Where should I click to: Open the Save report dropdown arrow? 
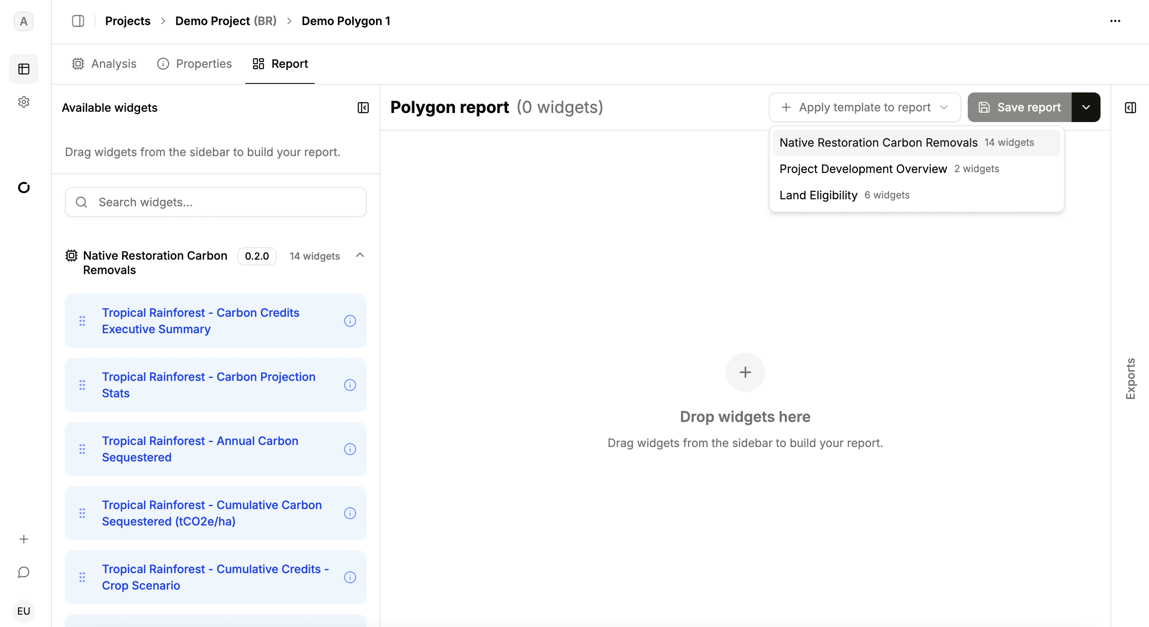[x=1086, y=108]
